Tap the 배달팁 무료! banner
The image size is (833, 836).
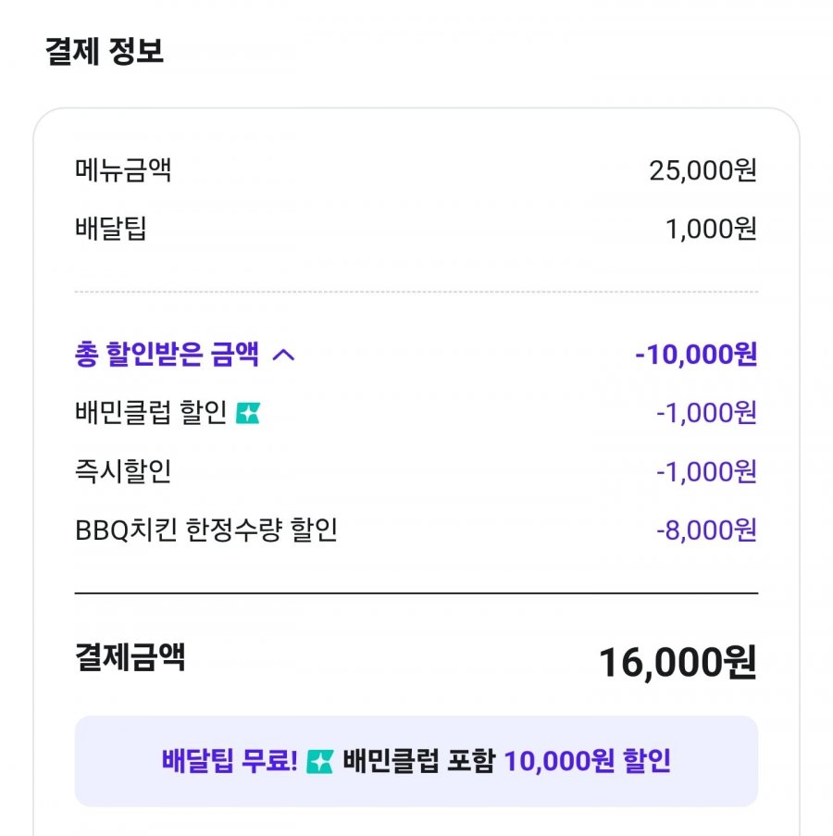tap(416, 761)
